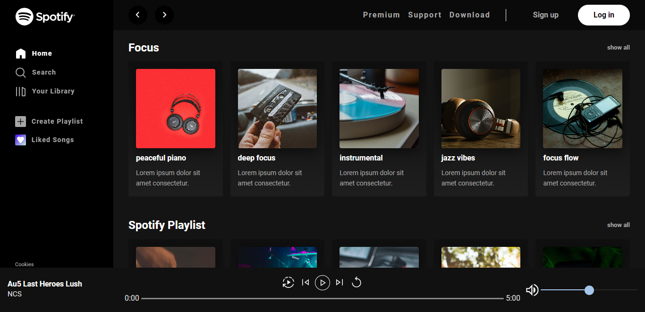This screenshot has height=312, width=645.
Task: Click song title Au5 Last Heroes Lush
Action: (45, 284)
